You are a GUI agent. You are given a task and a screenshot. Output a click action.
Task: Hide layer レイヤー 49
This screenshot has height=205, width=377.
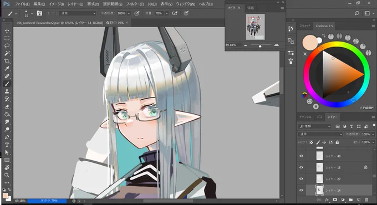[301, 156]
